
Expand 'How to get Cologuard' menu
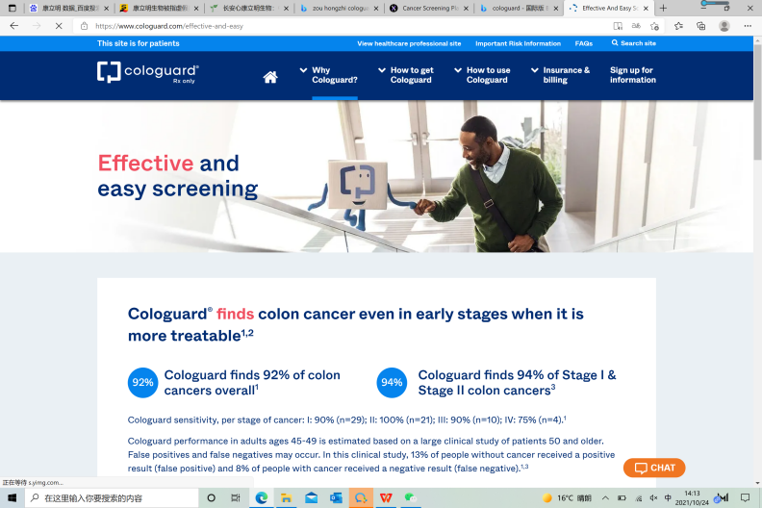coord(406,75)
